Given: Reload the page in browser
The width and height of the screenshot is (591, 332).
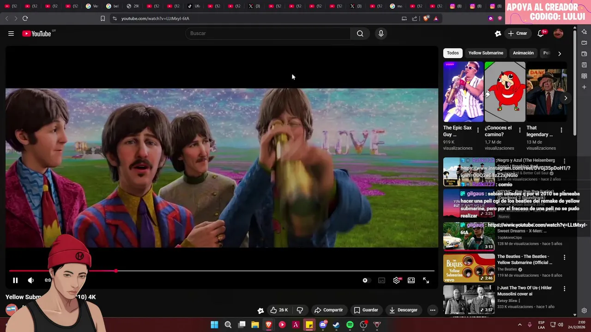Looking at the screenshot, I should tap(25, 18).
